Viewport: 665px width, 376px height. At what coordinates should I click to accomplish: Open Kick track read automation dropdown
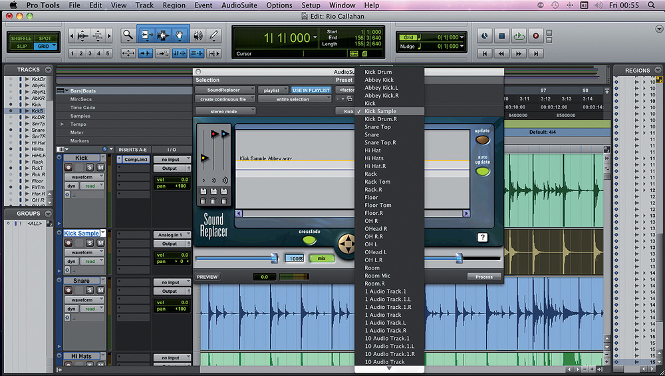[x=92, y=186]
